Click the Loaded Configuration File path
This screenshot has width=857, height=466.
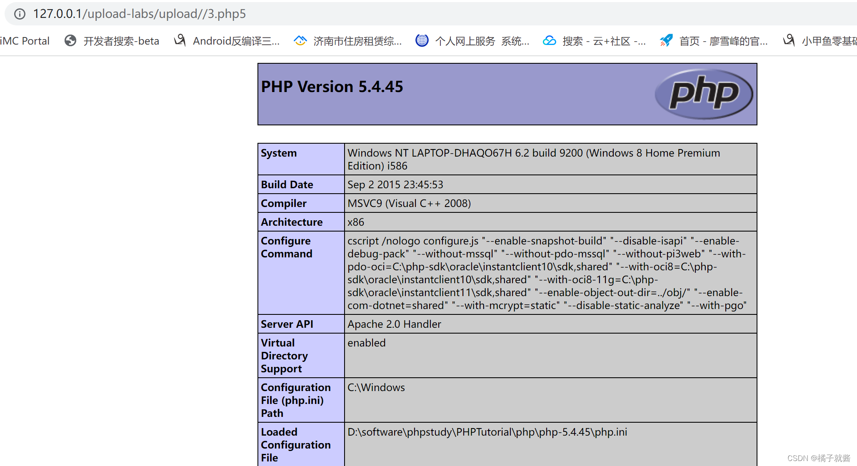coord(487,432)
